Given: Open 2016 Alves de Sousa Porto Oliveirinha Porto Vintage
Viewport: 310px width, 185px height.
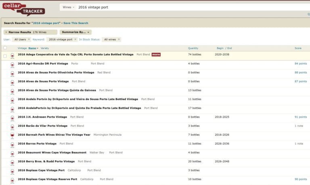Looking at the screenshot, I should [x=56, y=73].
